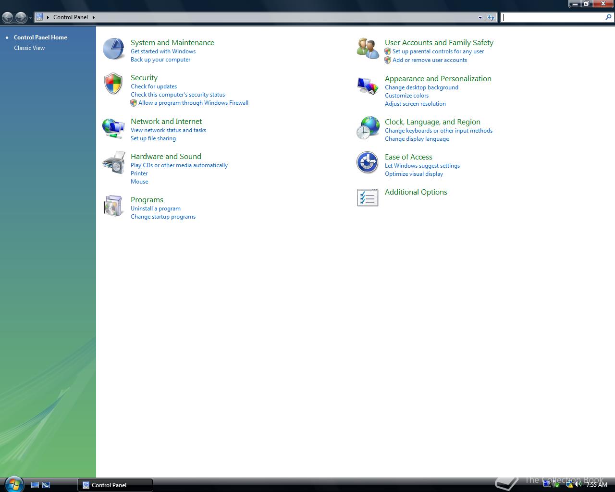Click the Control Panel taskbar button
This screenshot has width=615, height=492.
coord(115,485)
